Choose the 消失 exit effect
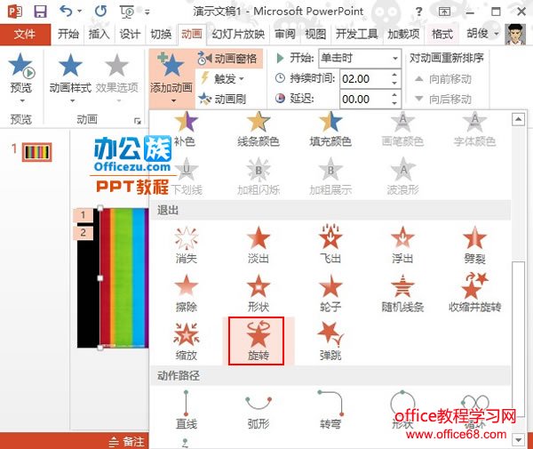The image size is (533, 449). 186,245
